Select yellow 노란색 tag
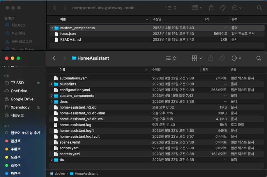This screenshot has width=267, height=177. pyautogui.click(x=15, y=157)
